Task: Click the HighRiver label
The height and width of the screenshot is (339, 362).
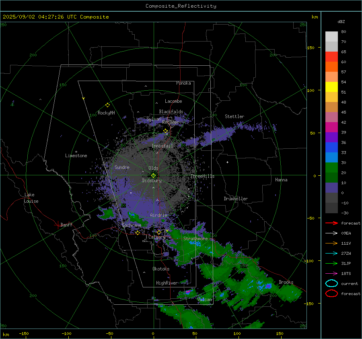Action: point(167,283)
